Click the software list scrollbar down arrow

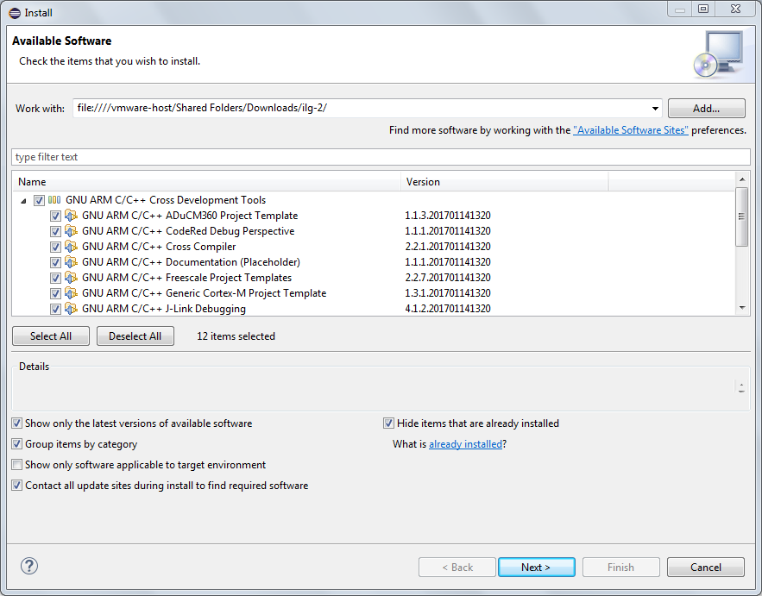(741, 308)
